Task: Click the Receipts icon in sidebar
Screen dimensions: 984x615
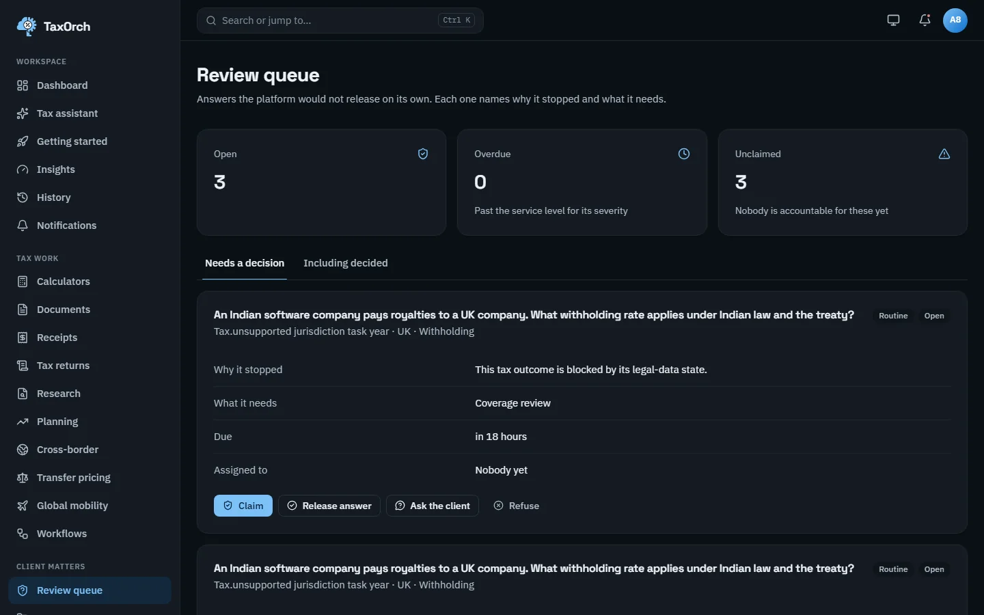Action: (23, 338)
